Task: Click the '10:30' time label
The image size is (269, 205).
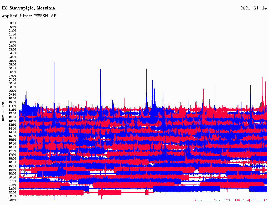Action: [x=12, y=102]
